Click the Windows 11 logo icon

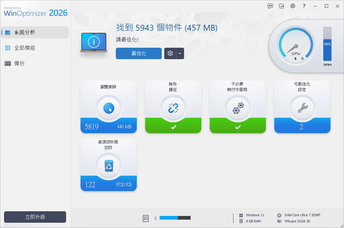[x=241, y=215]
